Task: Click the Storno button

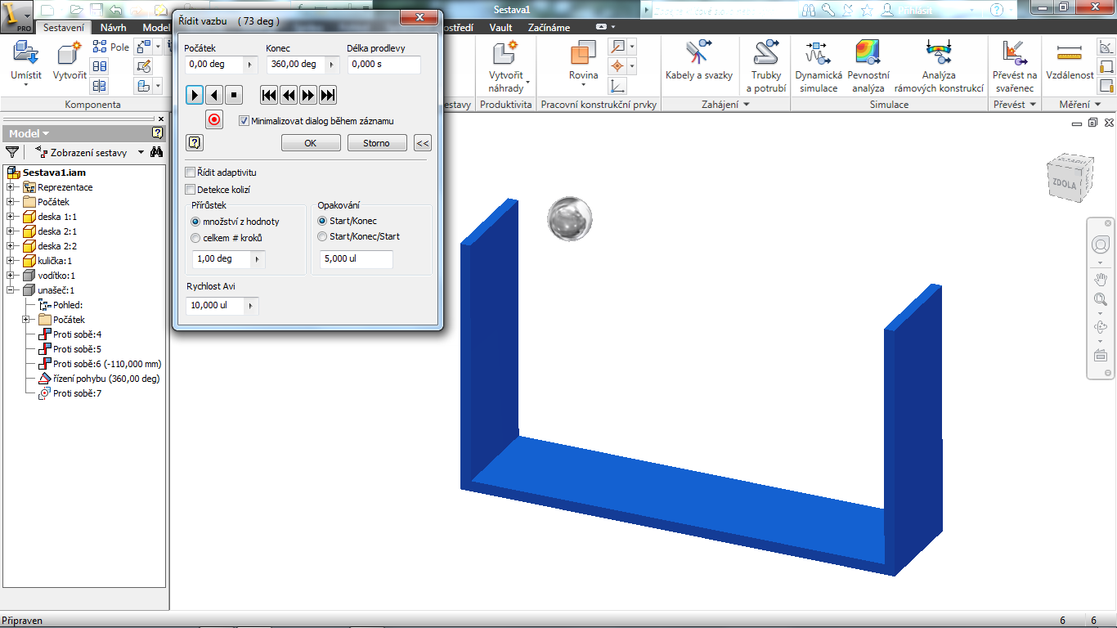Action: tap(377, 143)
